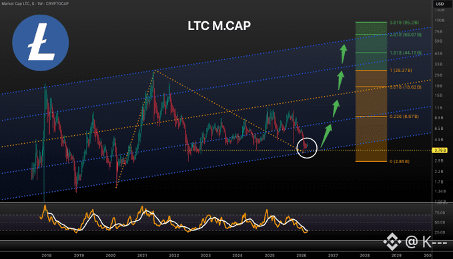The height and width of the screenshot is (259, 453).
Task: Click the 2018 label on the time axis
Action: pos(47,256)
